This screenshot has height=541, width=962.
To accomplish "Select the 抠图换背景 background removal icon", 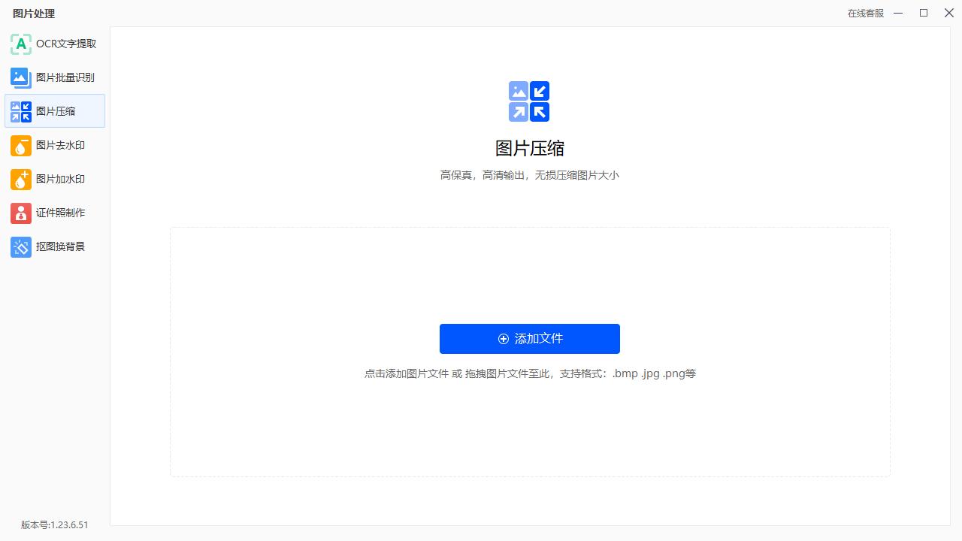I will [x=20, y=246].
